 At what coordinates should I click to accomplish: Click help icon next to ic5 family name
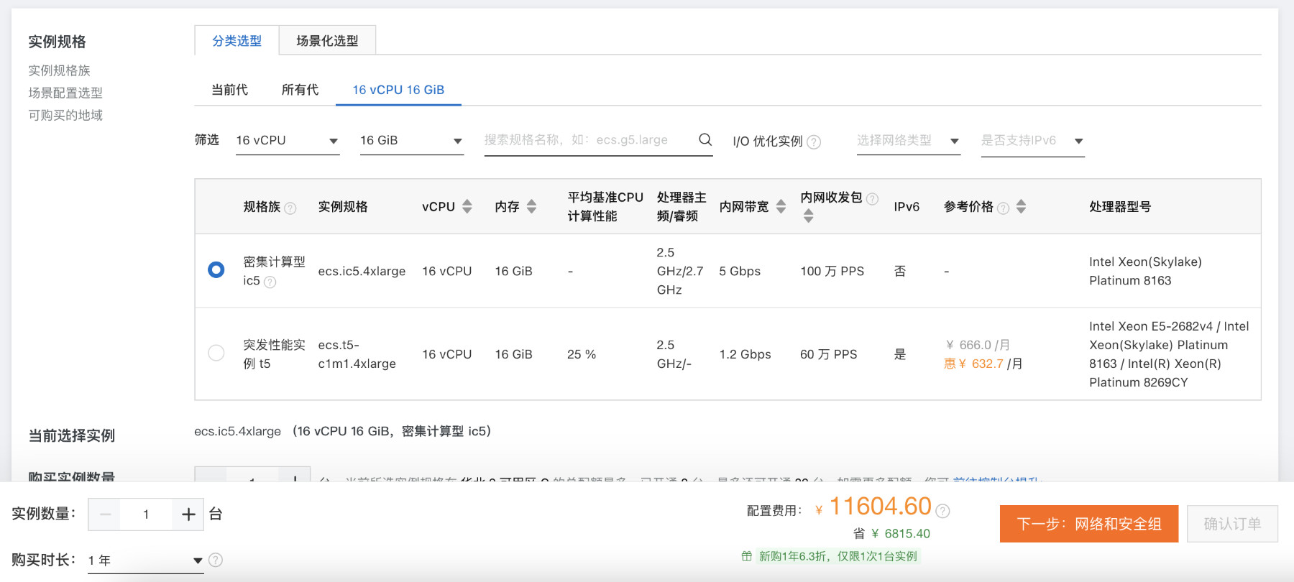tap(270, 282)
